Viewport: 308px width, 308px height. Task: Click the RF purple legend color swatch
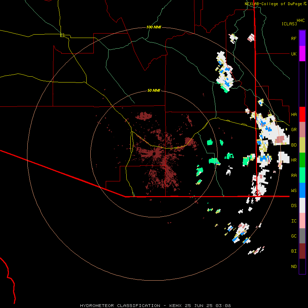302,38
